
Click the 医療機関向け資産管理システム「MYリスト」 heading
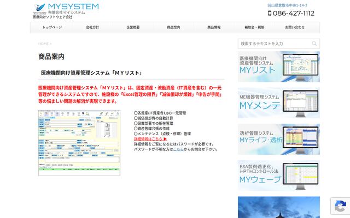tap(91, 72)
